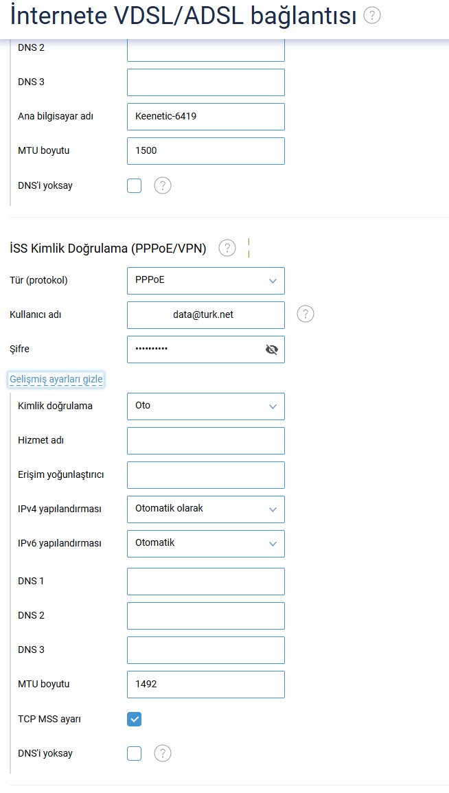The height and width of the screenshot is (793, 449).
Task: Open help icon beside upper DNS'i yoksay
Action: pyautogui.click(x=162, y=185)
